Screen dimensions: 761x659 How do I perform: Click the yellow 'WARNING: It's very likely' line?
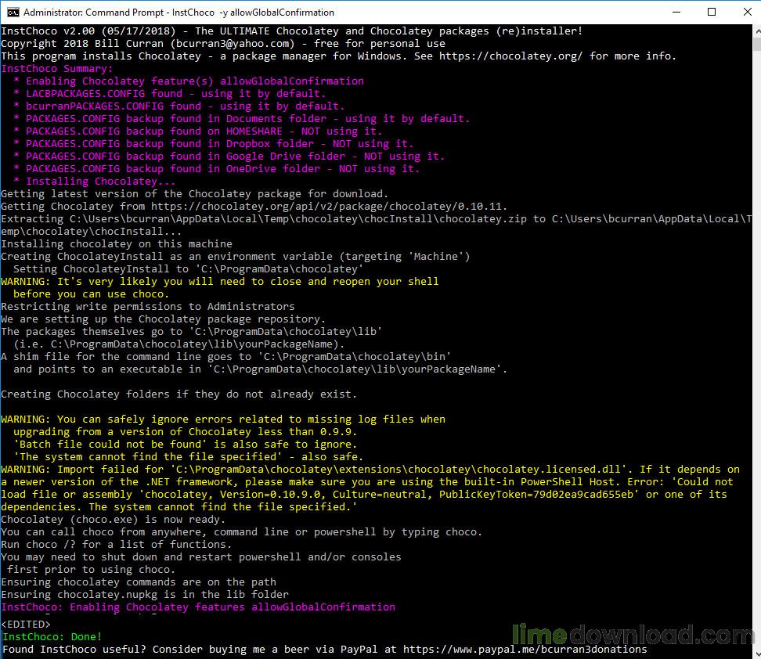(220, 282)
